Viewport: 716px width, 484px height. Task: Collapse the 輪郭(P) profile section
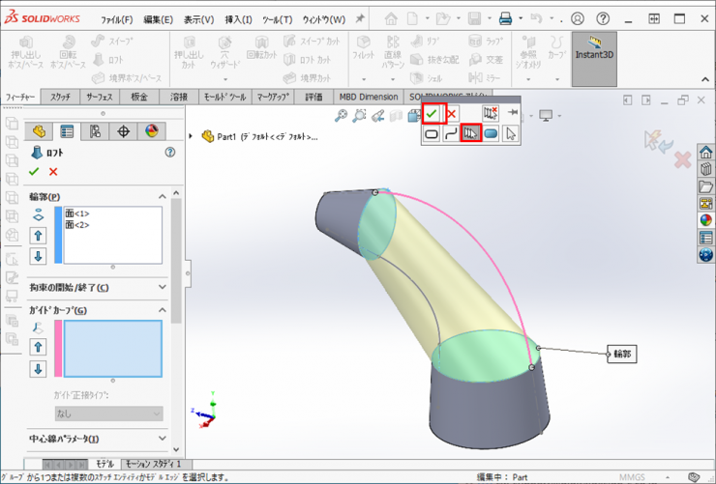[x=161, y=197]
